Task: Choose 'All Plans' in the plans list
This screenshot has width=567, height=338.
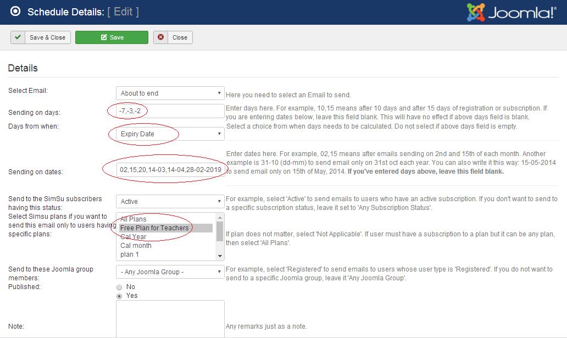Action: [134, 219]
